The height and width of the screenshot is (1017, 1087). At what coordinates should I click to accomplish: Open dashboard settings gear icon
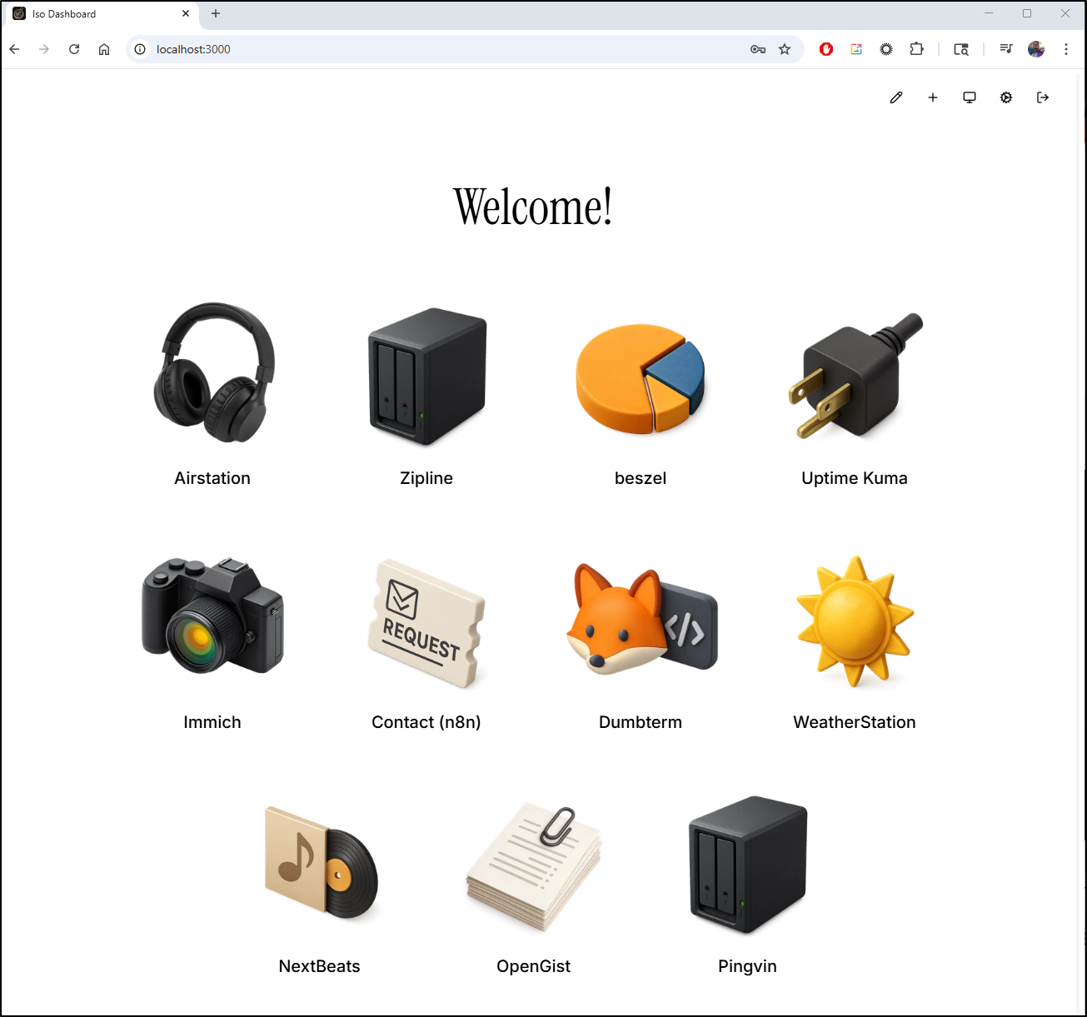[x=1006, y=97]
